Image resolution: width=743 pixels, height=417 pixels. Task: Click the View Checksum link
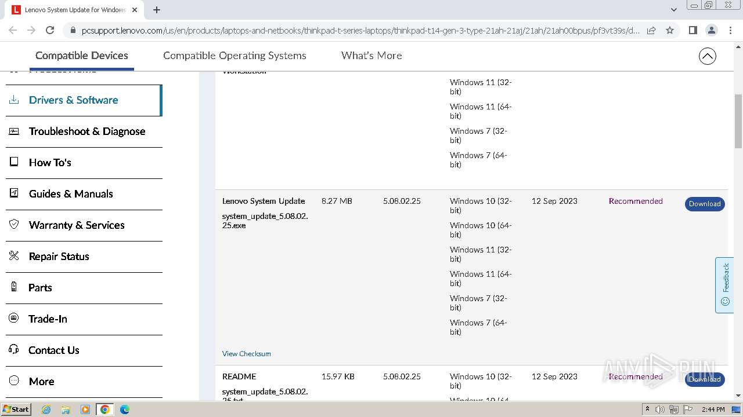(x=246, y=354)
